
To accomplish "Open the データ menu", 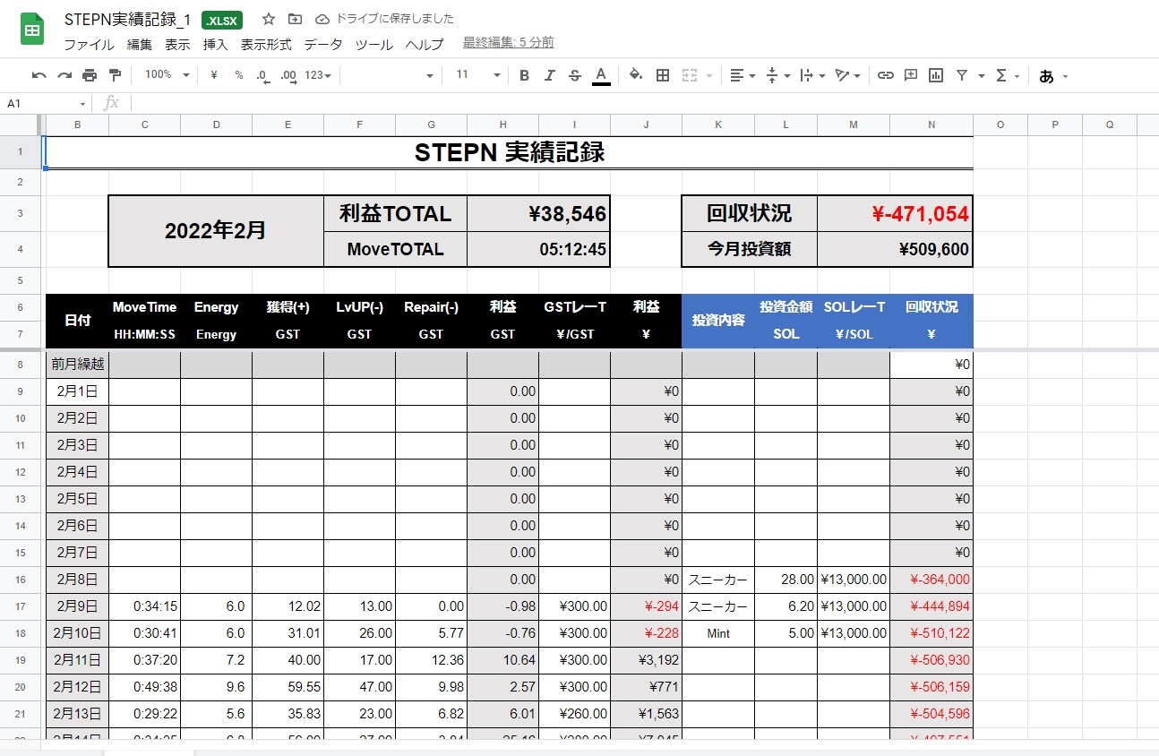I will (x=322, y=44).
